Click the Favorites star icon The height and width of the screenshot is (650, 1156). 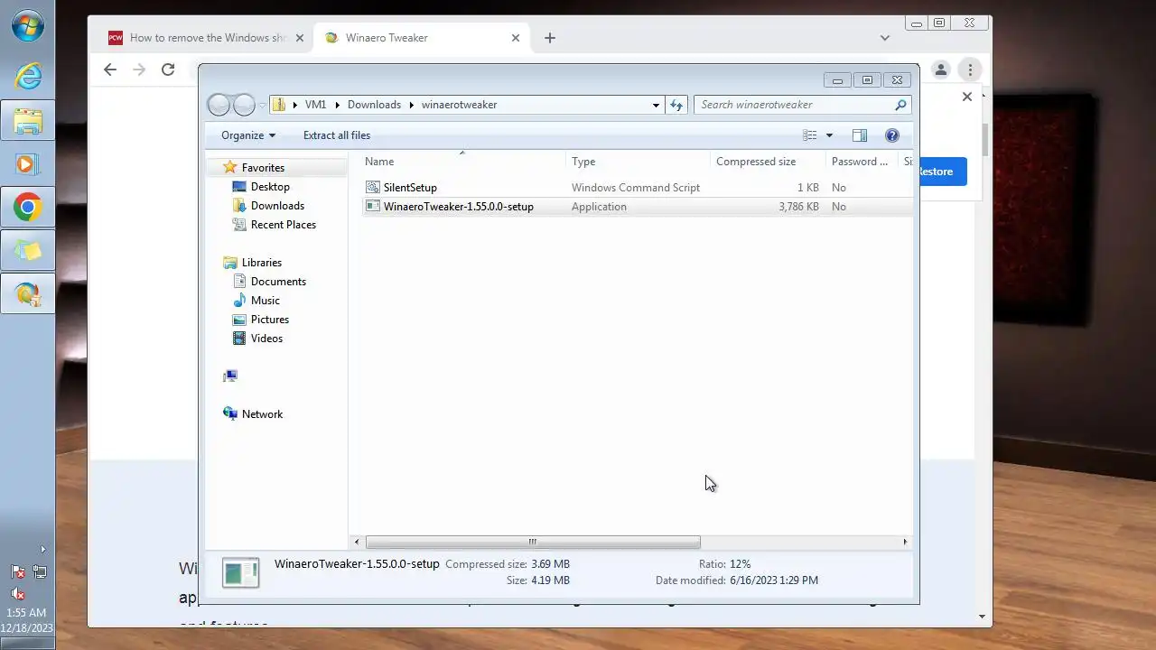pyautogui.click(x=230, y=167)
